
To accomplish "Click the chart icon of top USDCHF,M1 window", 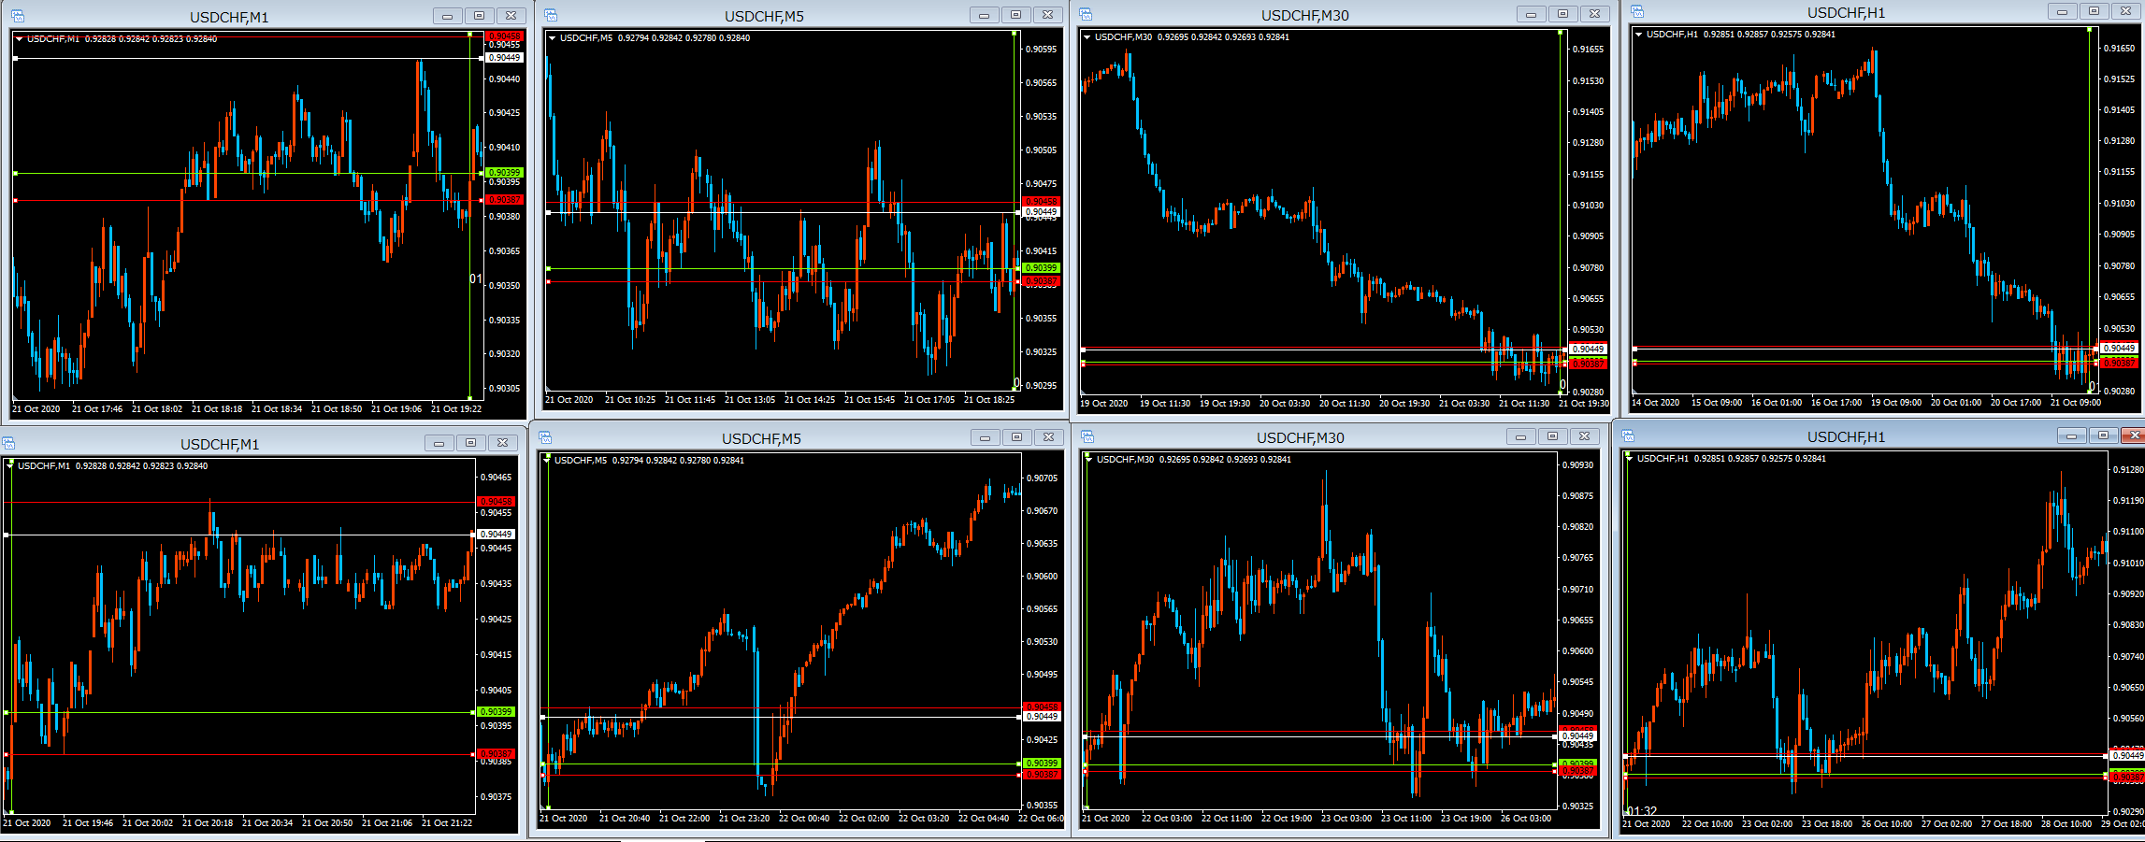I will pyautogui.click(x=18, y=16).
